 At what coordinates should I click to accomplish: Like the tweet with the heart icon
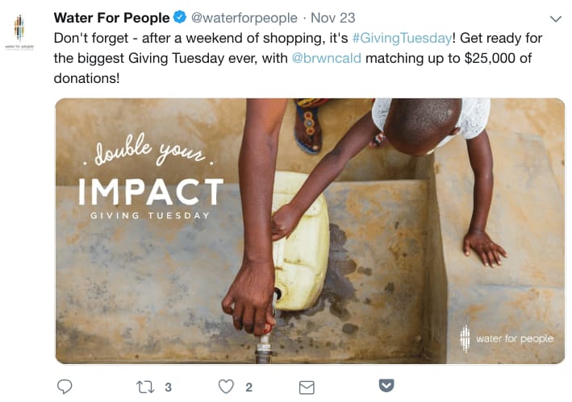226,387
